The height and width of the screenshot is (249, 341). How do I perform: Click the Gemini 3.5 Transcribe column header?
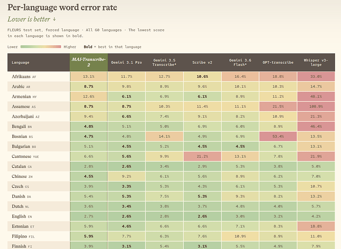(x=164, y=62)
